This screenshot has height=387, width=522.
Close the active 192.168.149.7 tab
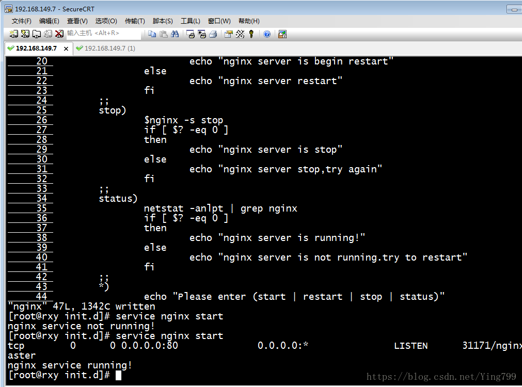point(66,49)
